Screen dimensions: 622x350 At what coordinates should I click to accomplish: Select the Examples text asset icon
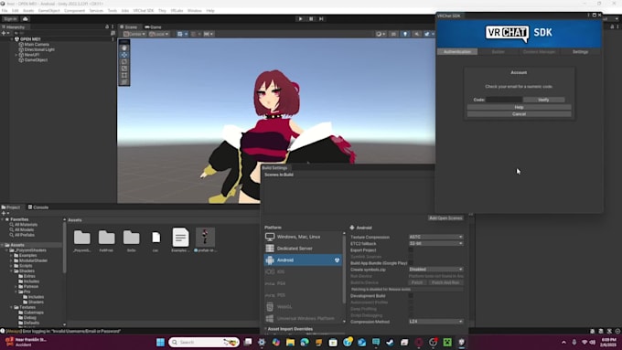tap(180, 237)
